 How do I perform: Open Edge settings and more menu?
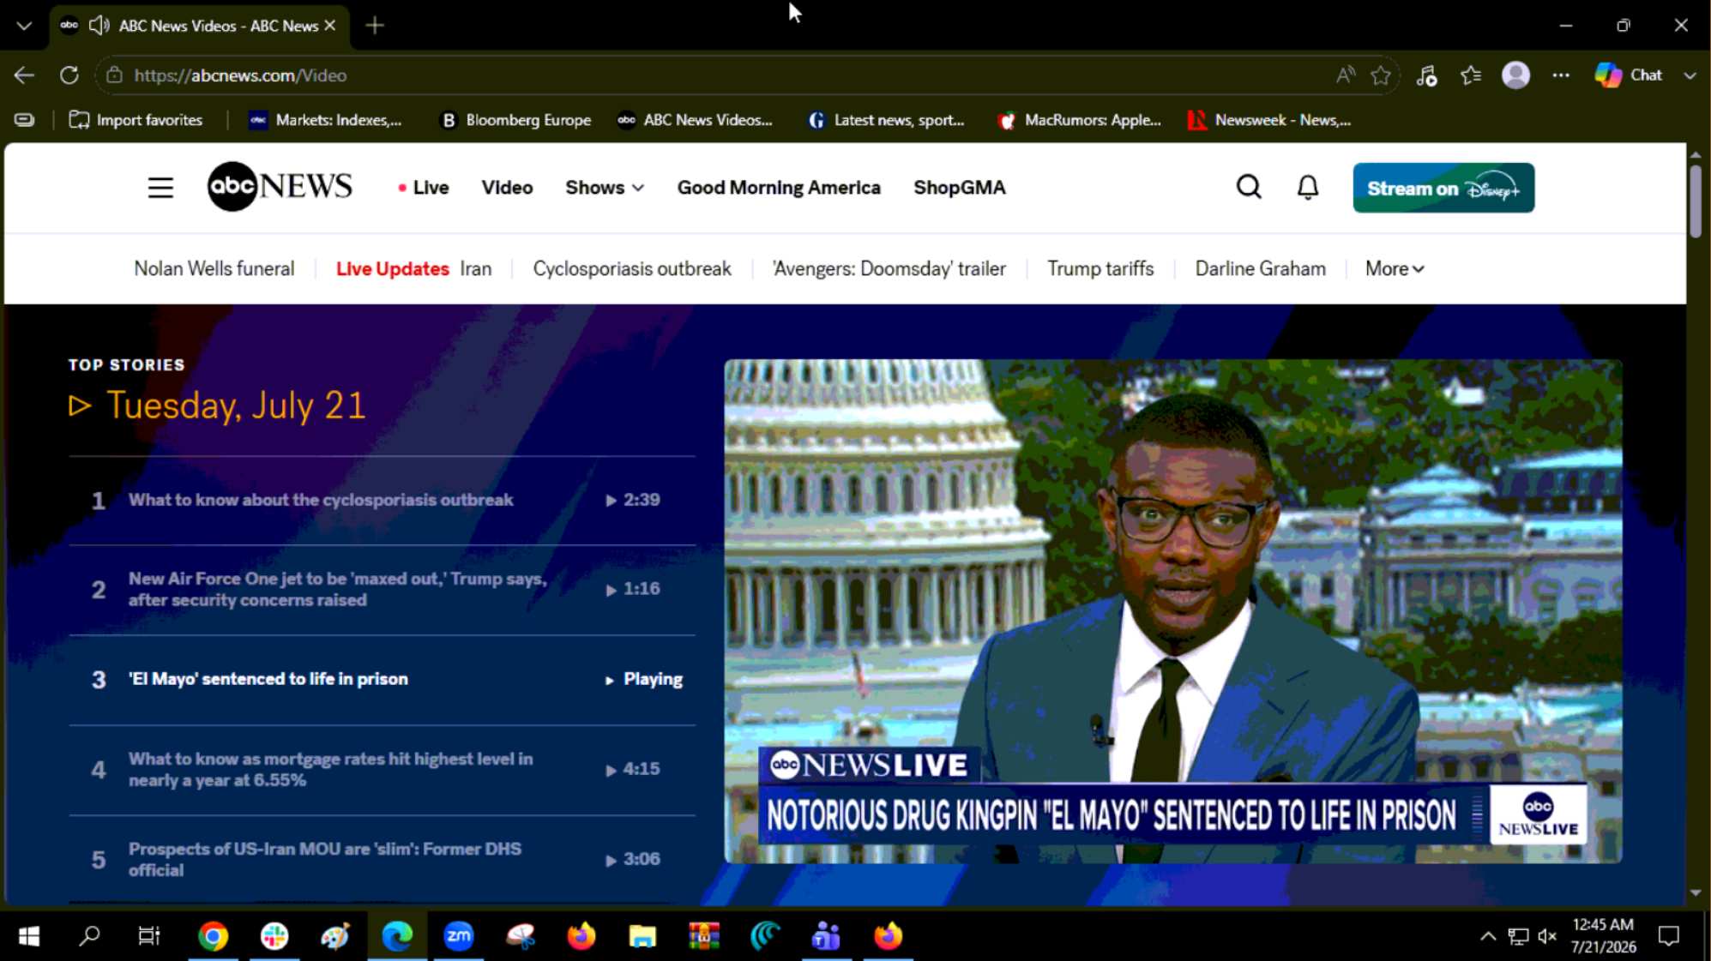1561,75
